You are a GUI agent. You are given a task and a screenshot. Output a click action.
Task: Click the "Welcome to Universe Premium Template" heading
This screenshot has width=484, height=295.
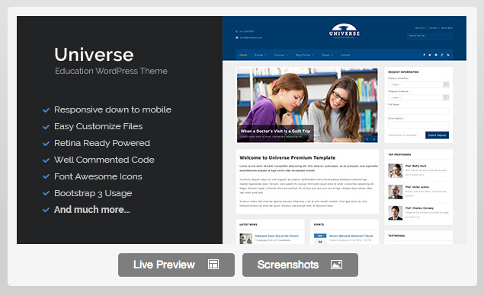click(287, 157)
